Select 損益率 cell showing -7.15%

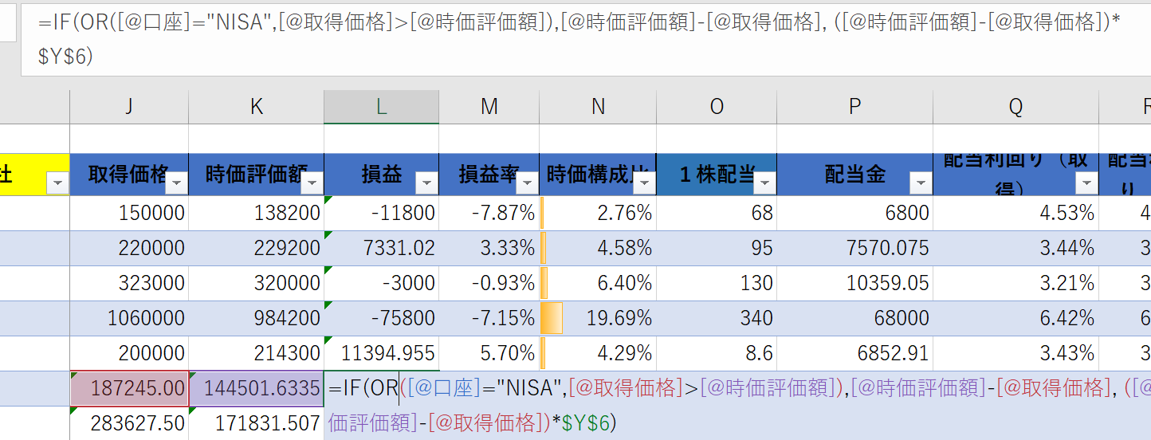click(489, 318)
